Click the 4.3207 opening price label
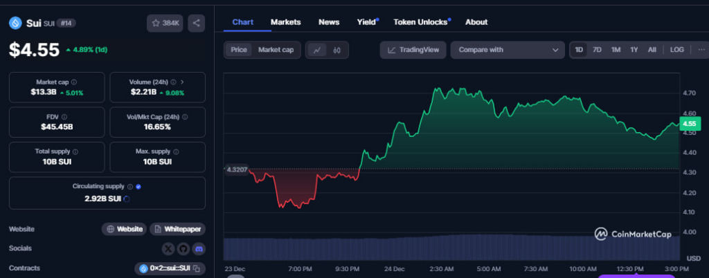Viewport: 709px width, 278px height. tap(237, 169)
